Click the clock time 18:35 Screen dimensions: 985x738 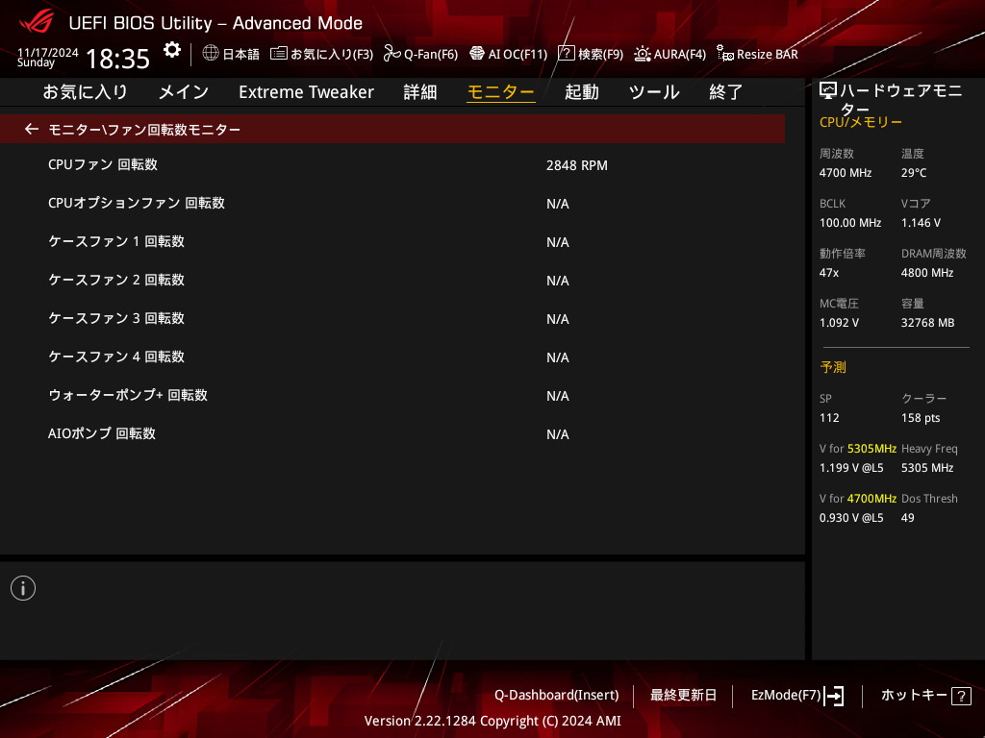(117, 59)
